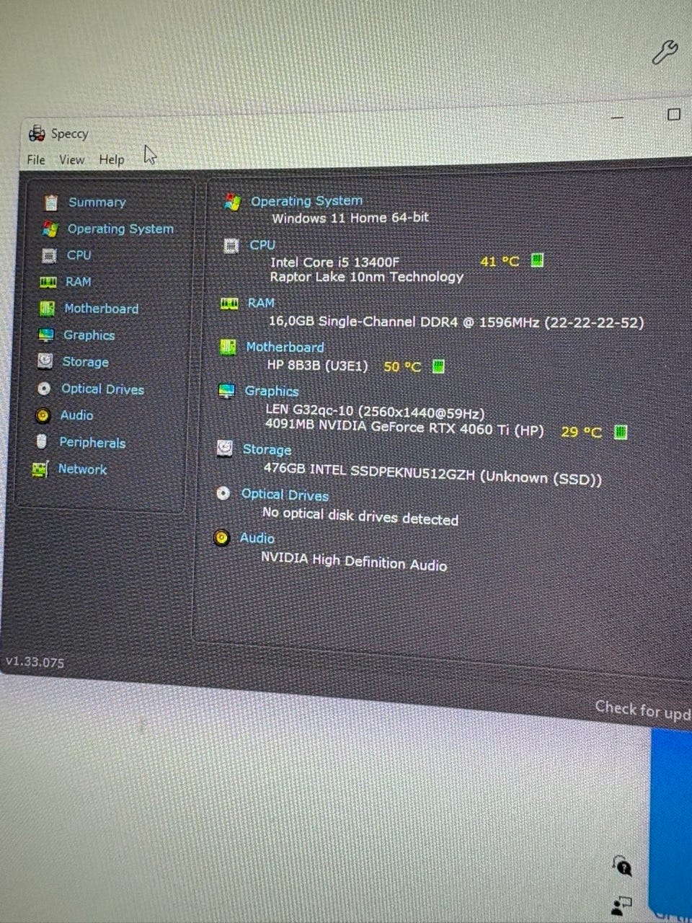Image resolution: width=692 pixels, height=923 pixels.
Task: Click monitor icon beside Graphics heading
Action: 226,391
